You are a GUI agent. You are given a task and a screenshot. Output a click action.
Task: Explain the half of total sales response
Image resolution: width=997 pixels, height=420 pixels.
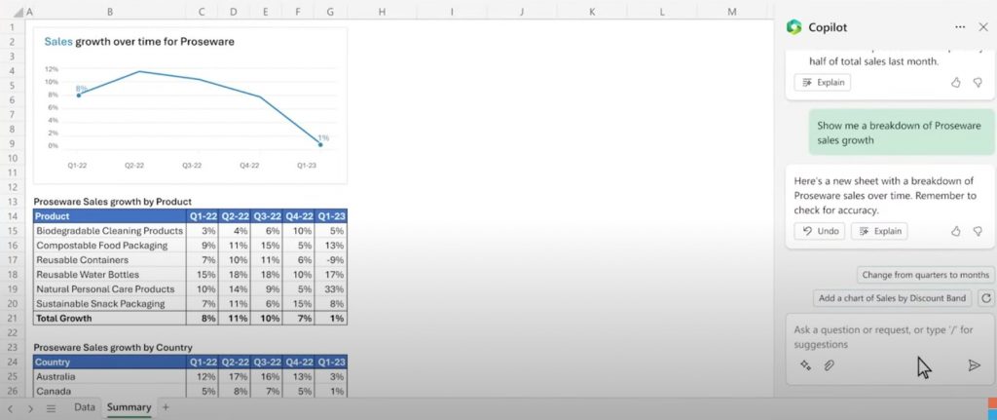tap(822, 83)
